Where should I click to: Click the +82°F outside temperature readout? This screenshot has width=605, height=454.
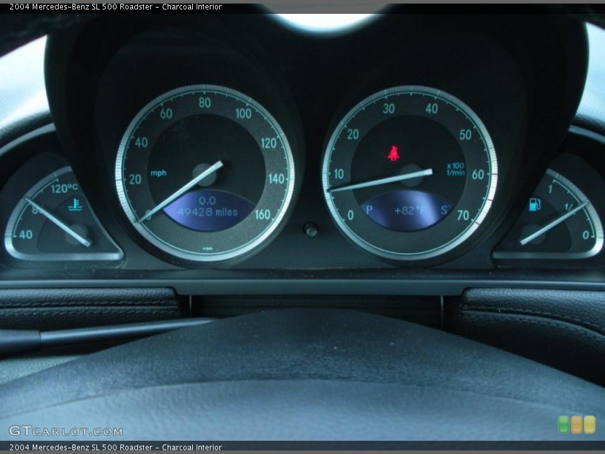coord(410,211)
